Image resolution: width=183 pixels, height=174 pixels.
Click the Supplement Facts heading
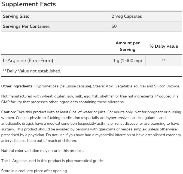[x=29, y=4]
